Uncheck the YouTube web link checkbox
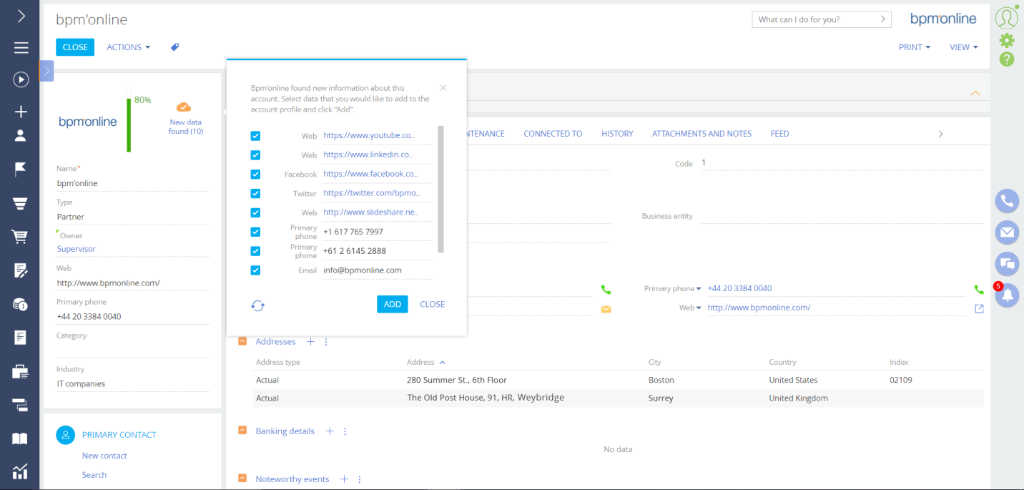The width and height of the screenshot is (1024, 490). click(255, 136)
